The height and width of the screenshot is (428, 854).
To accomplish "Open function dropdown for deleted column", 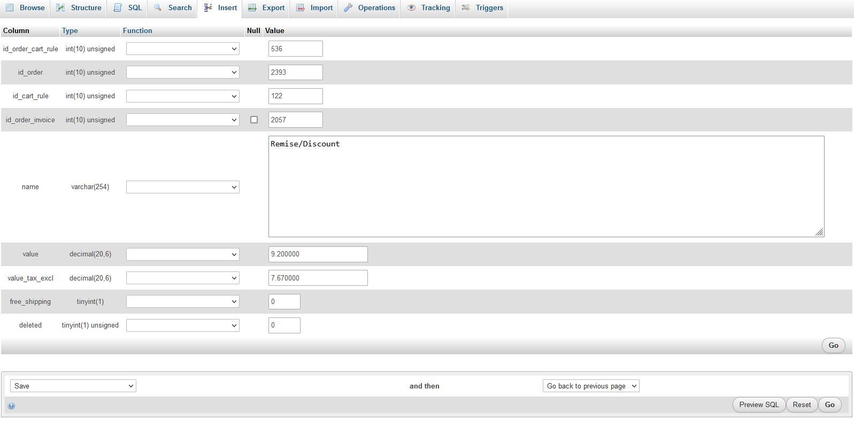I will pyautogui.click(x=182, y=325).
